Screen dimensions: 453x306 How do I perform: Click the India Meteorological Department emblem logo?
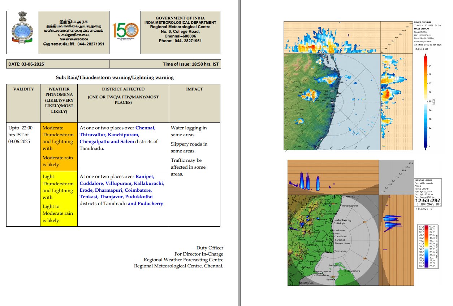(x=22, y=32)
